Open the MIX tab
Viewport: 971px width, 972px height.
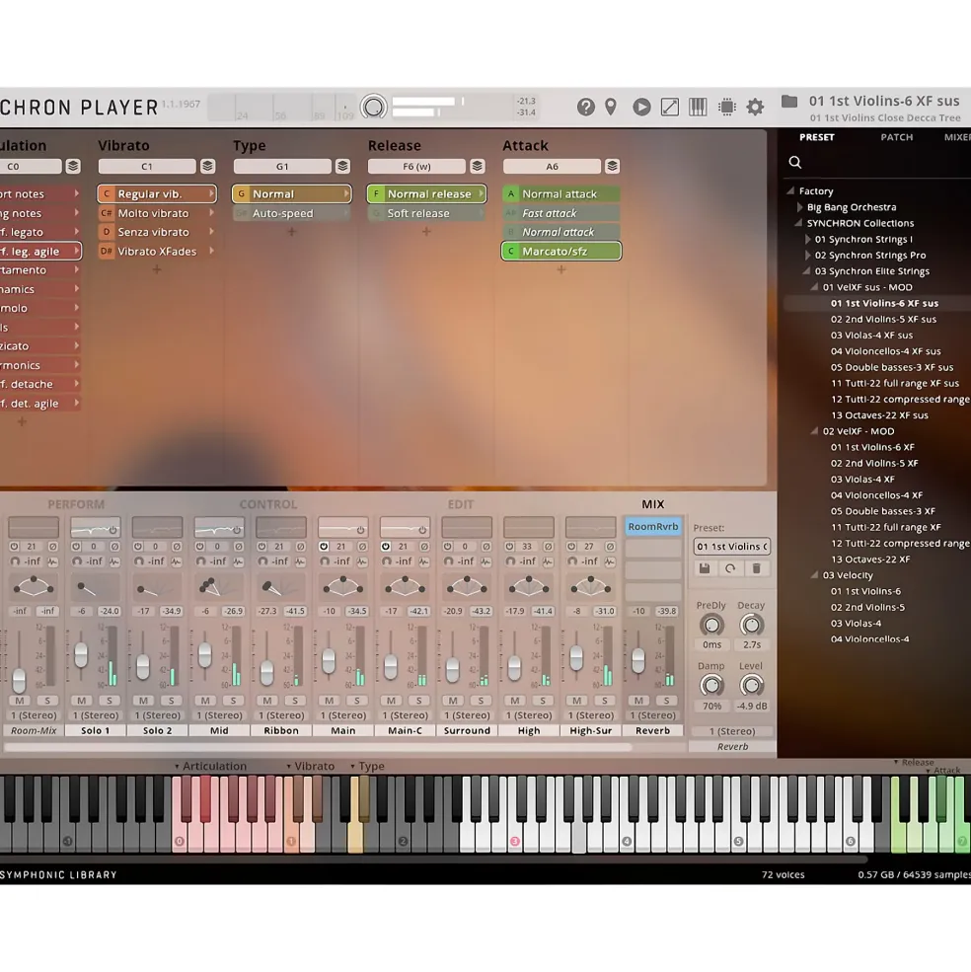653,504
